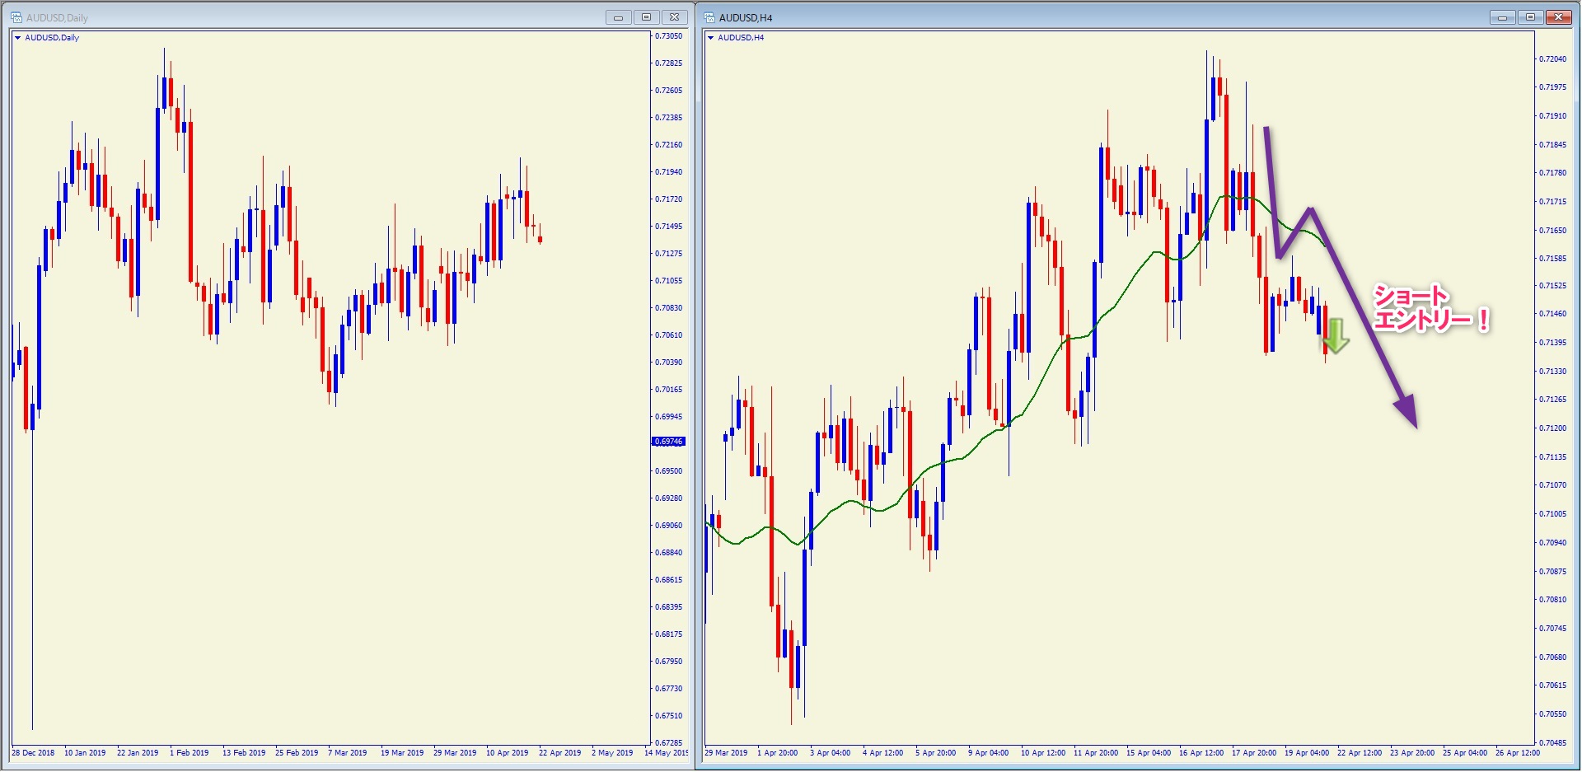Select the AUDUSD,Daily title bar text
The height and width of the screenshot is (772, 1582).
[57, 17]
